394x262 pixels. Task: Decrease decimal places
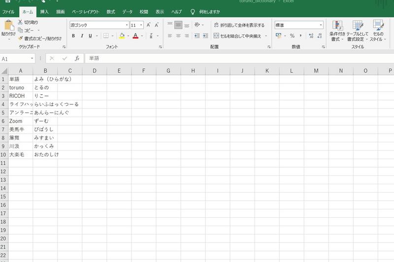tap(320, 36)
